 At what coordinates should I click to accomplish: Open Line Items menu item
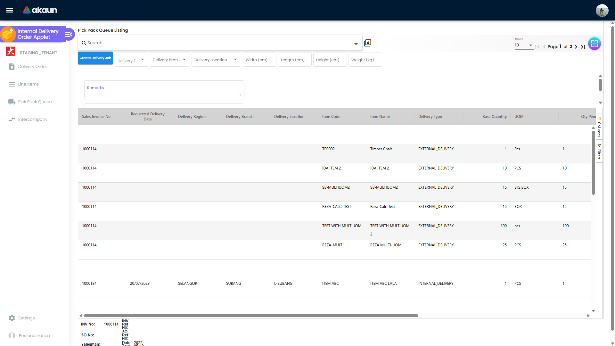29,84
